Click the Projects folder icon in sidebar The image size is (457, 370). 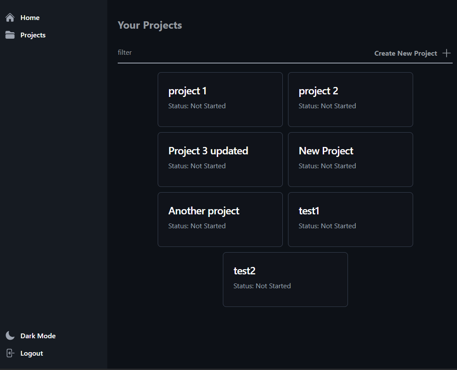click(x=10, y=35)
